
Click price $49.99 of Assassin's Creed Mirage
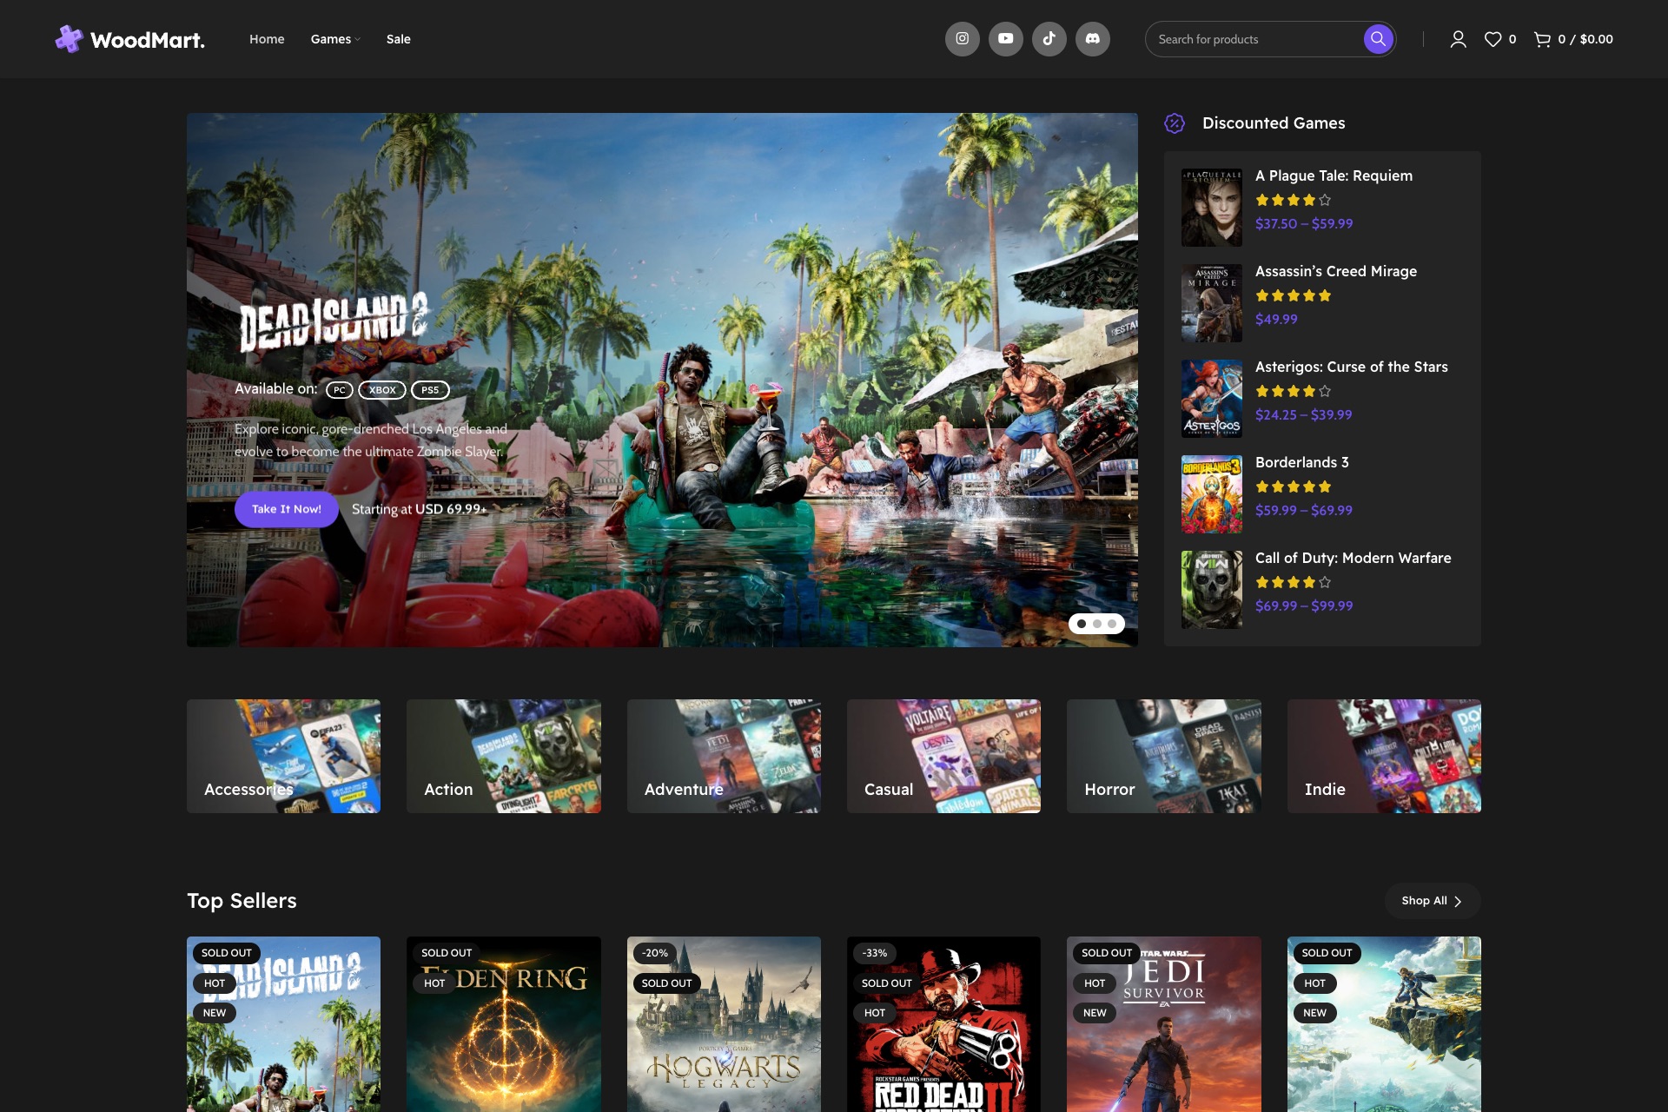[1276, 319]
